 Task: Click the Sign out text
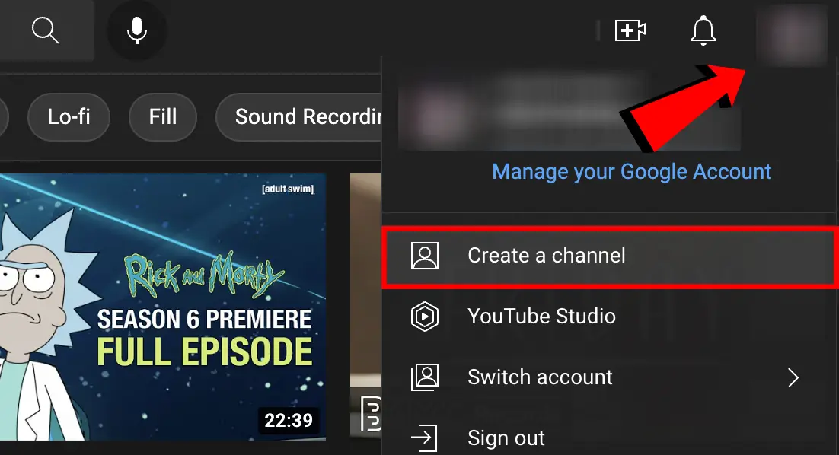pos(506,438)
